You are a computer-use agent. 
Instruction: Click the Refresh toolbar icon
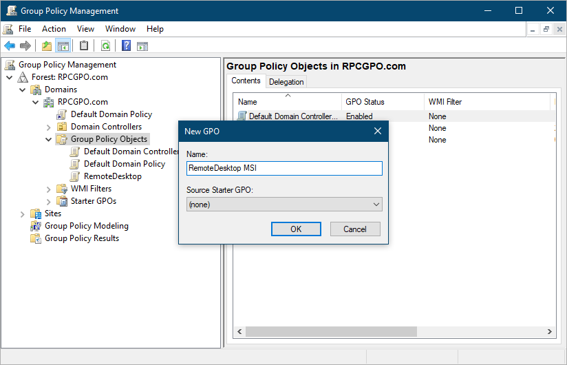(x=105, y=46)
